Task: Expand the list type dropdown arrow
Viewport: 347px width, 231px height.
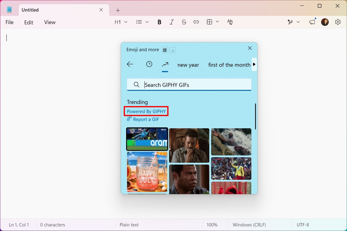Action: click(x=147, y=22)
